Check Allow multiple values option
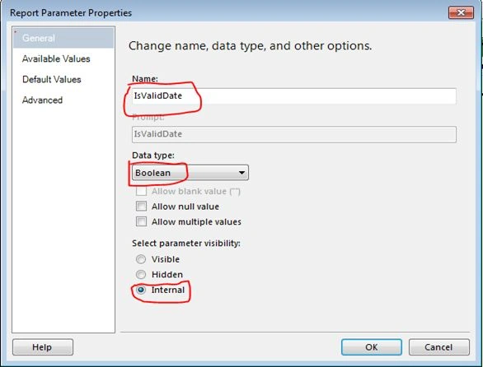This screenshot has height=367, width=483. coord(141,221)
